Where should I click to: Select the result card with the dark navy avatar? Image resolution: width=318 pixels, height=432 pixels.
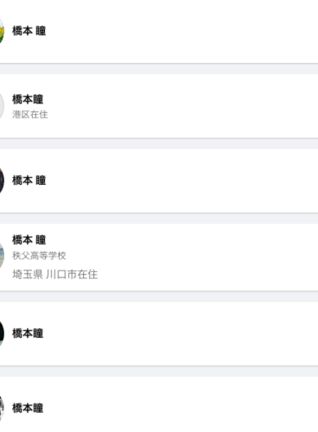(x=159, y=181)
